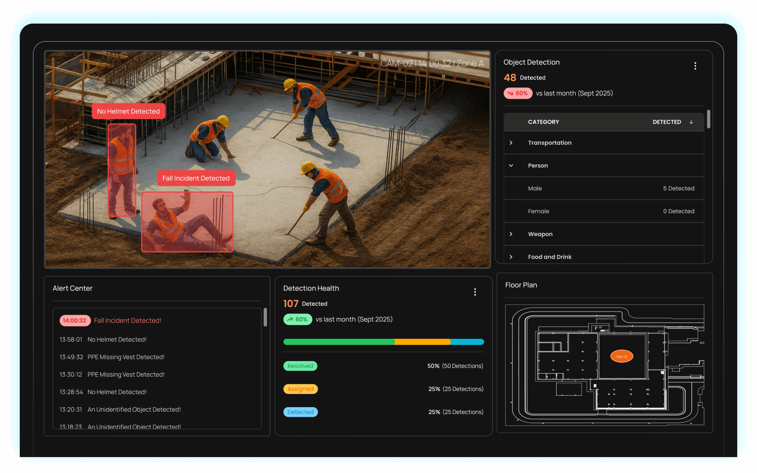
Task: Open the 14:00:32 Fall Incident alert
Action: pos(127,320)
